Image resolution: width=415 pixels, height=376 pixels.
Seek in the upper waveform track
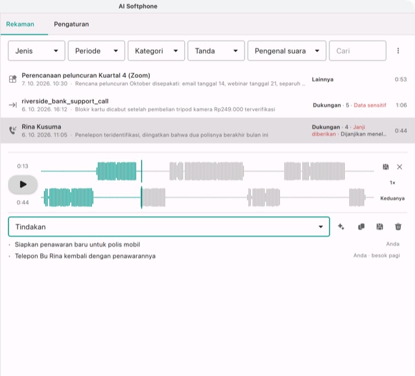coord(207,171)
